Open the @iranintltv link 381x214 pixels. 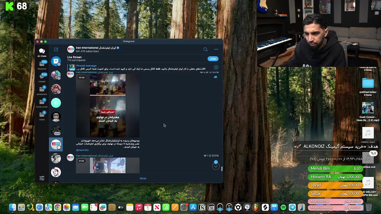82,150
